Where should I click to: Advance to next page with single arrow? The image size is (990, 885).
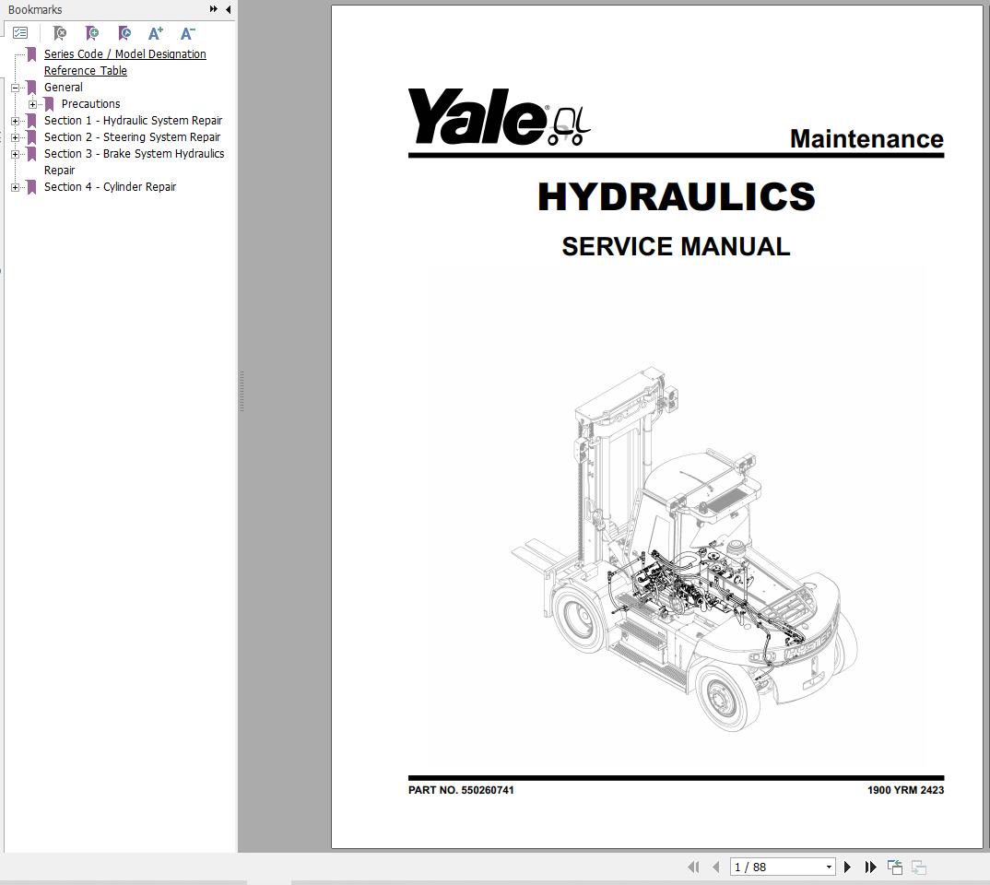(x=846, y=867)
